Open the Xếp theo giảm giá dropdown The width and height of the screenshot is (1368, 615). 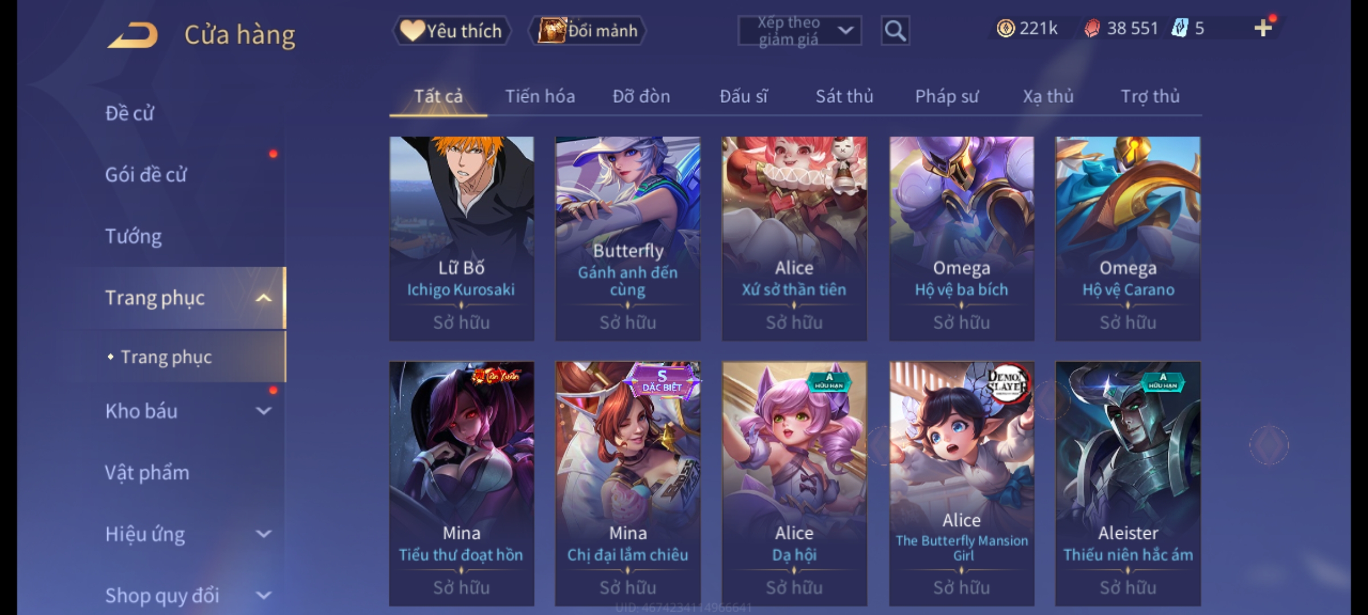point(799,31)
